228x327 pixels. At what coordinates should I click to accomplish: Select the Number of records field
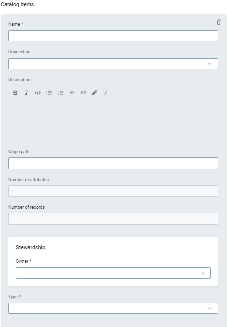(113, 219)
